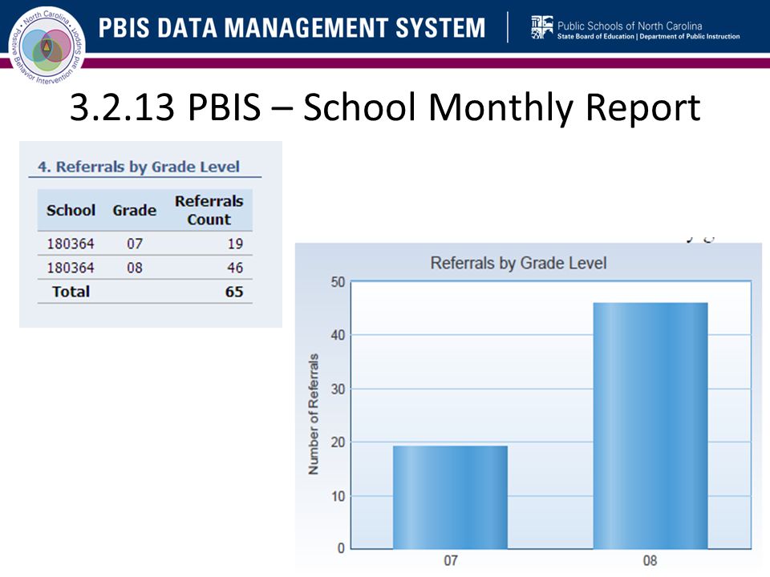Click the y-axis label 10

[x=338, y=496]
